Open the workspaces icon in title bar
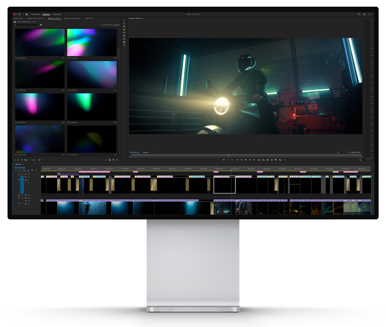Viewport: 386px width, 327px height. [x=359, y=14]
